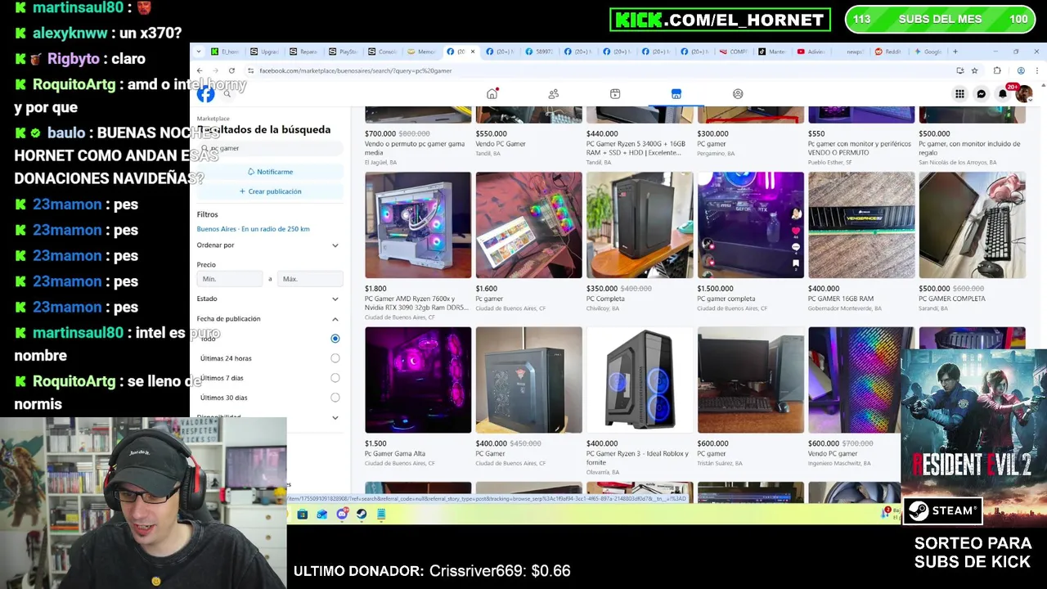
Task: Select the 'Todo' date radio button
Action: click(335, 339)
